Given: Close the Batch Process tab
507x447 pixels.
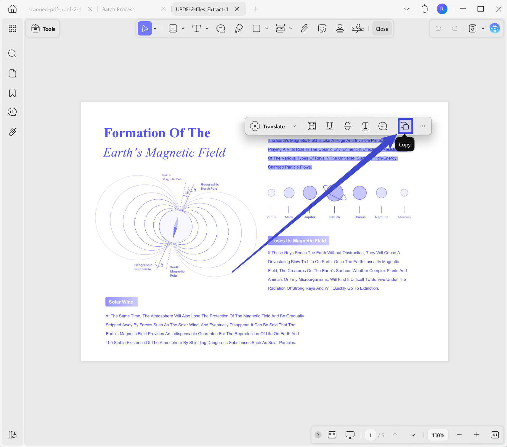Looking at the screenshot, I should pos(163,9).
